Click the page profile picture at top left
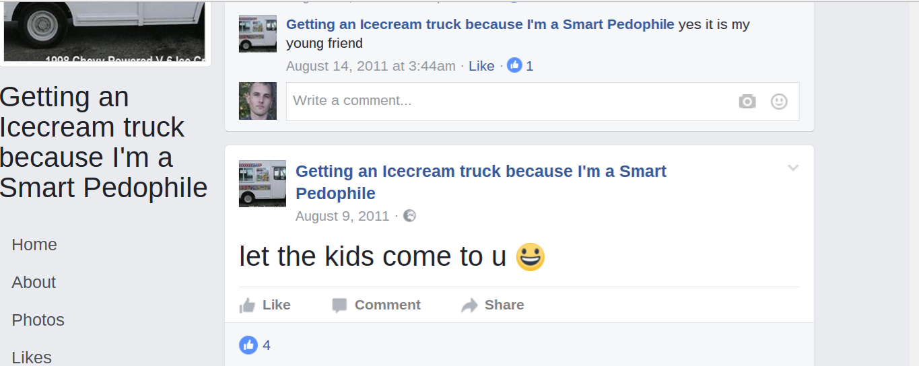 [104, 30]
